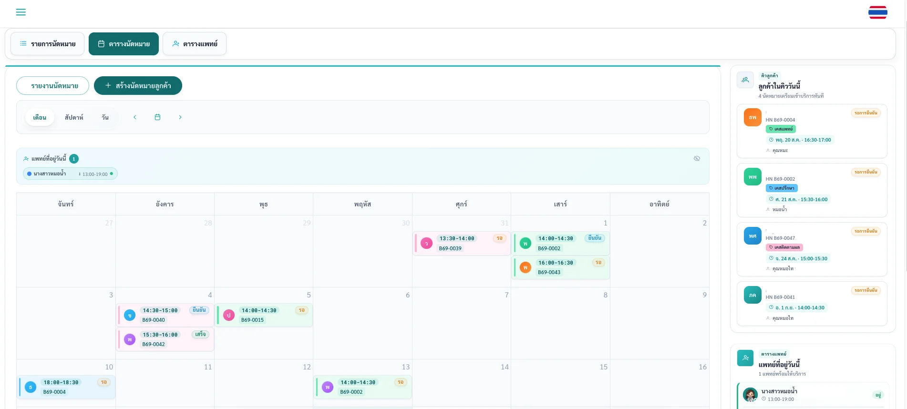Click the blue "เคสปรึกษา" tag

point(782,188)
